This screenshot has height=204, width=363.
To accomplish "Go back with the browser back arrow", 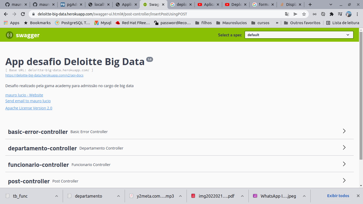I will pyautogui.click(x=6, y=14).
